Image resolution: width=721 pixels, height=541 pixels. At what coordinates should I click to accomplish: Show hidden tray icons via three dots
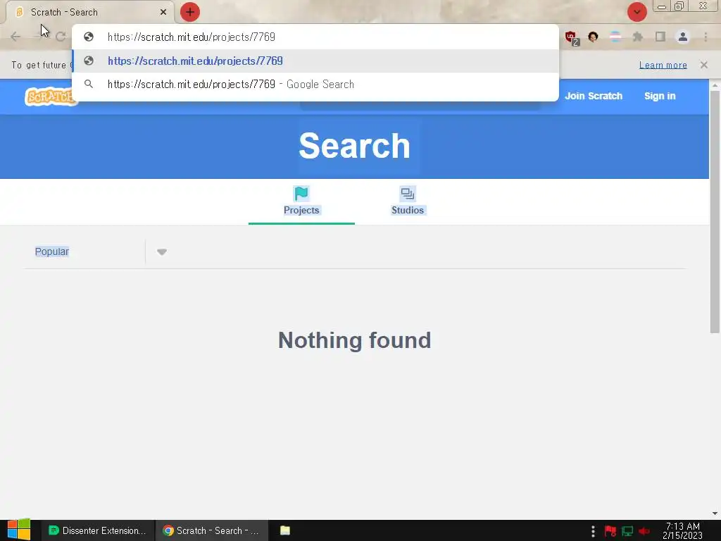click(593, 531)
